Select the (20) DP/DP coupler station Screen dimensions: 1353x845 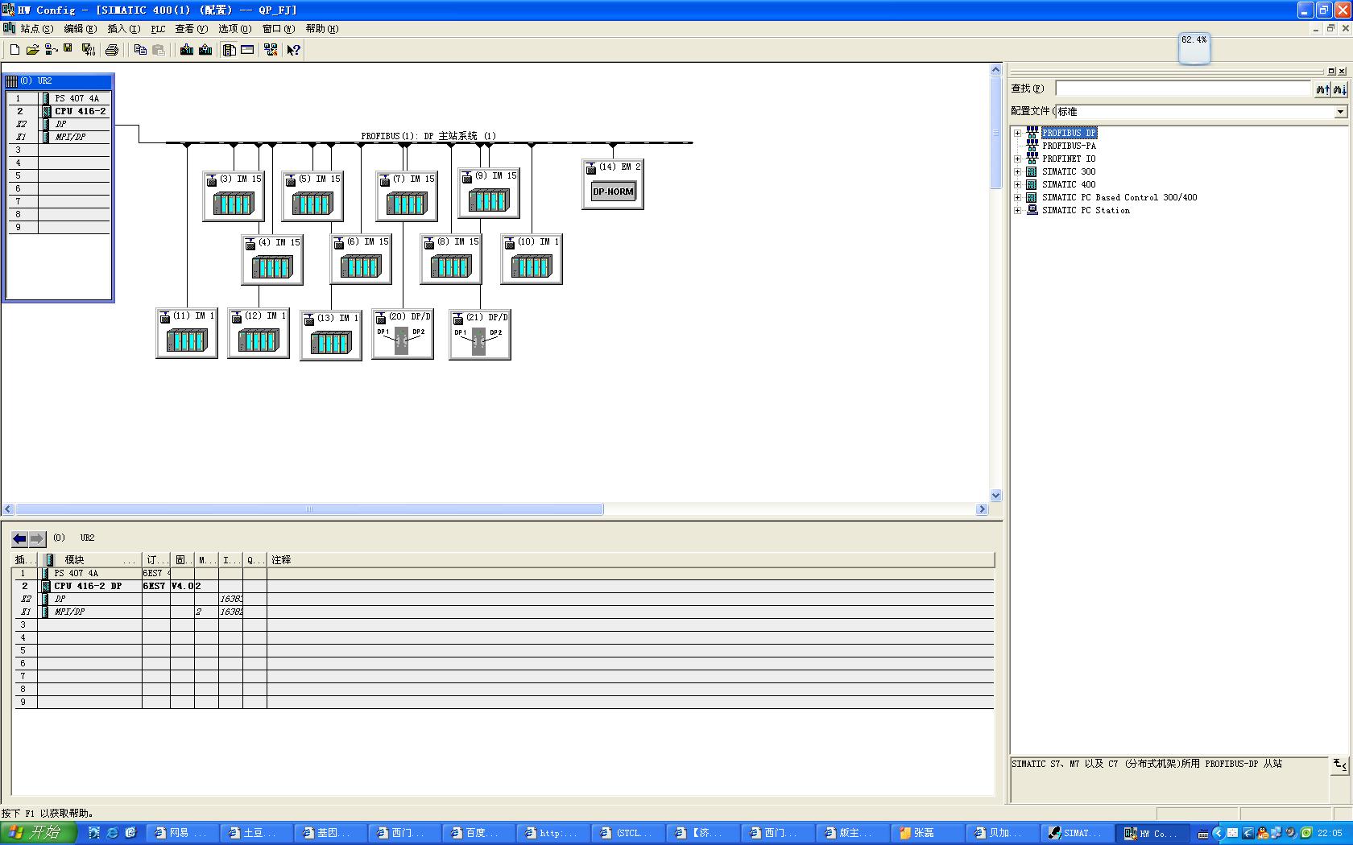403,334
